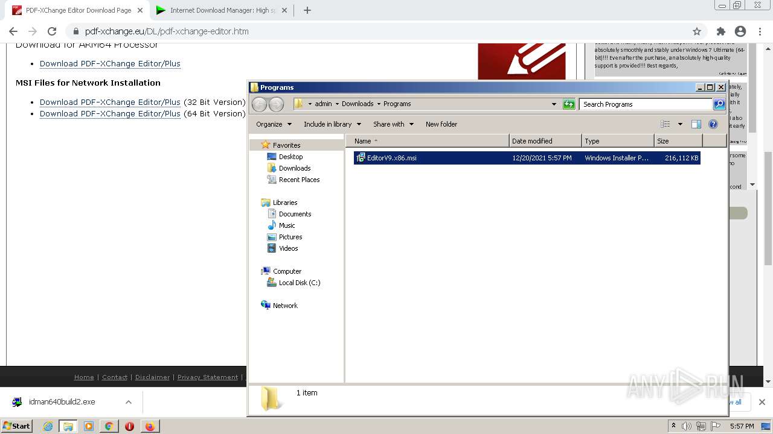Open the view options dropdown arrow

680,124
